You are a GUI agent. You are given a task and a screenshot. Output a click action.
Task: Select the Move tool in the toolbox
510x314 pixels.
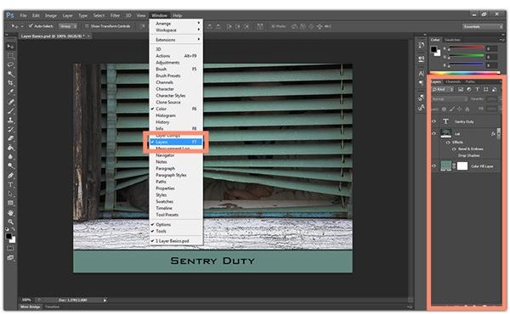point(10,47)
